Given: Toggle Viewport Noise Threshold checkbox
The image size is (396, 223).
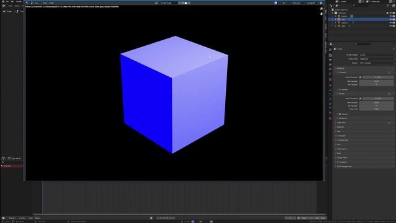Looking at the screenshot, I should click(x=360, y=77).
